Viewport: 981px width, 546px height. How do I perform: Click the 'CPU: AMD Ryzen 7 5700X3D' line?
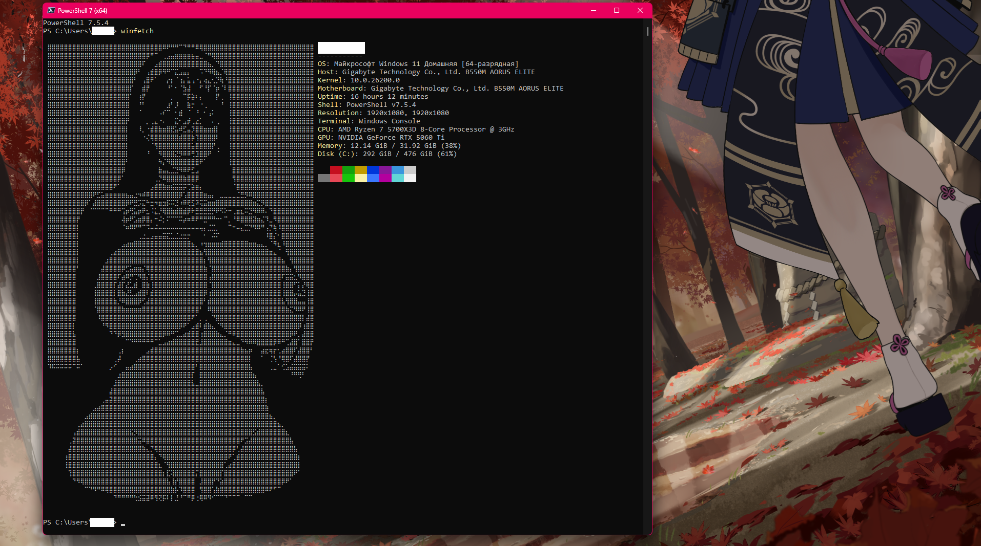[x=416, y=129]
